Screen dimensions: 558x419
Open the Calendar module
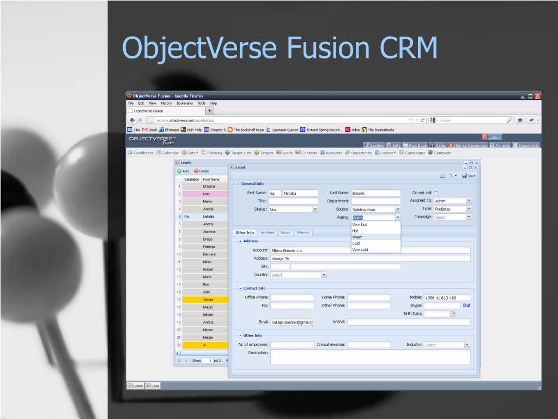[167, 153]
